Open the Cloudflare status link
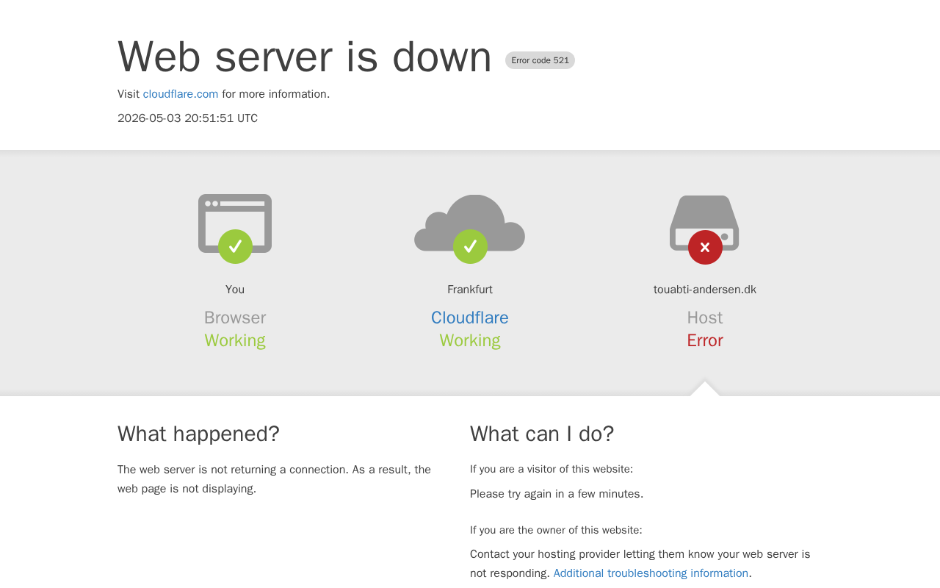 pos(470,318)
